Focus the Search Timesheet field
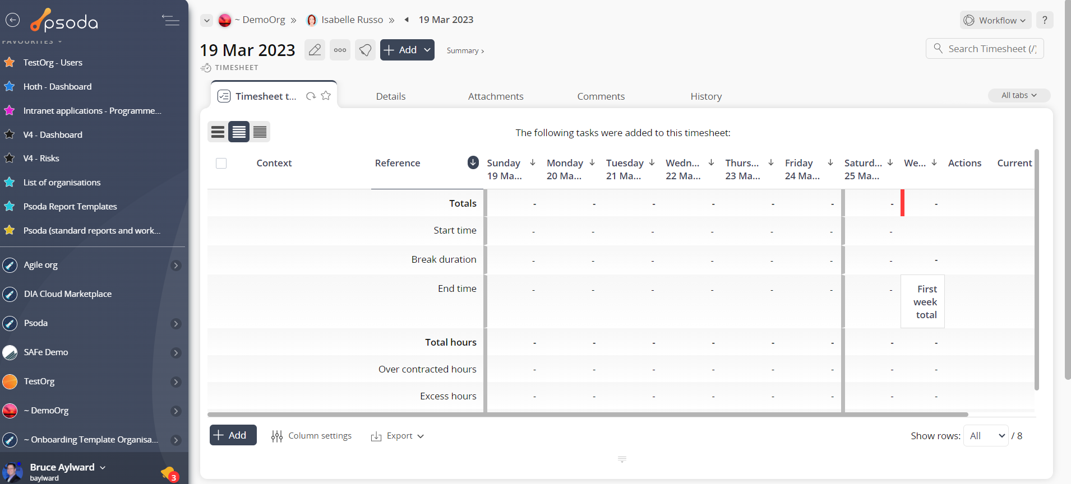Image resolution: width=1071 pixels, height=484 pixels. click(x=985, y=49)
